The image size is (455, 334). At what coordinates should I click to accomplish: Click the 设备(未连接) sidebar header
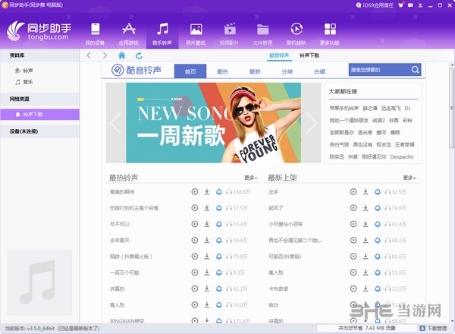(39, 131)
